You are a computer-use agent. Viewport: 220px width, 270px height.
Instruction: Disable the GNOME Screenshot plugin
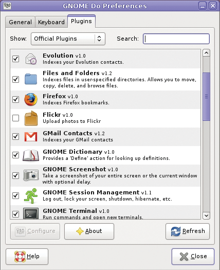tap(15, 175)
